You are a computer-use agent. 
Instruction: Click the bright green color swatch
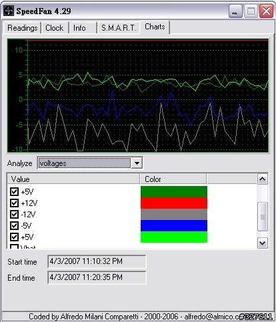pos(174,237)
